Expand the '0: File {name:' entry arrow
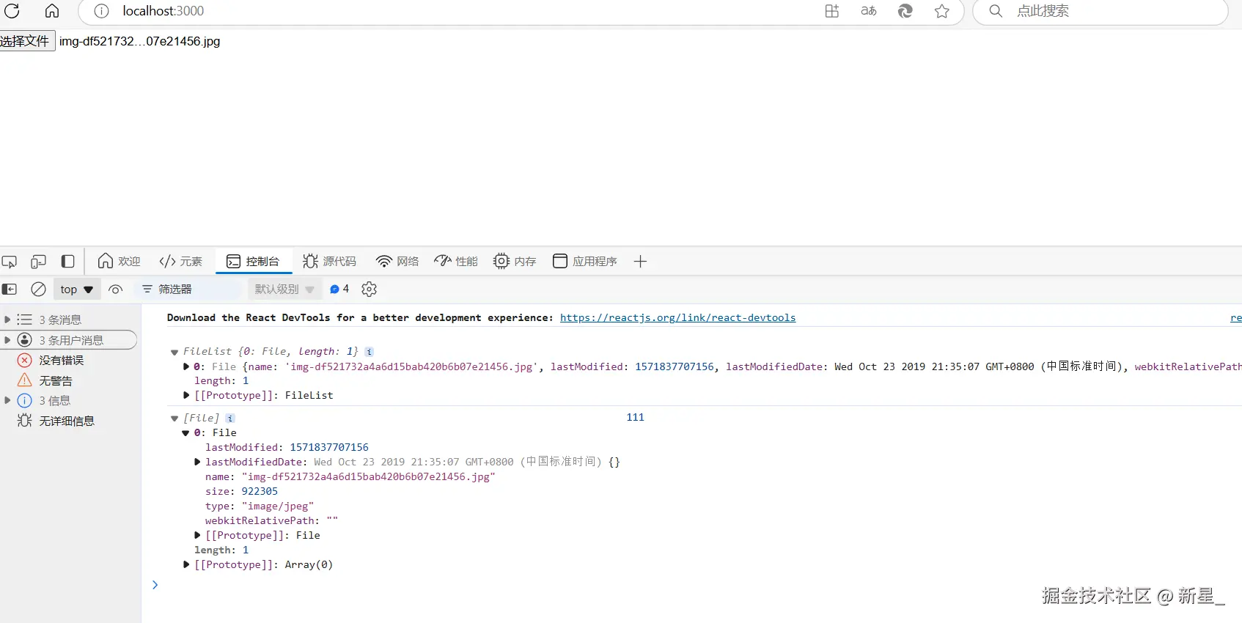 (186, 366)
